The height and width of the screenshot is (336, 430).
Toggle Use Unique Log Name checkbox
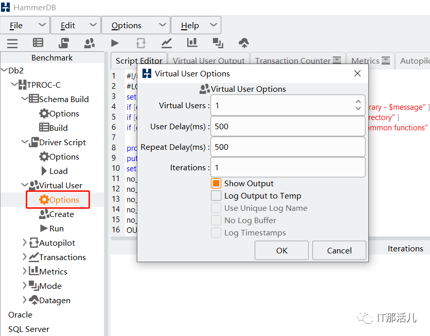[x=216, y=208]
